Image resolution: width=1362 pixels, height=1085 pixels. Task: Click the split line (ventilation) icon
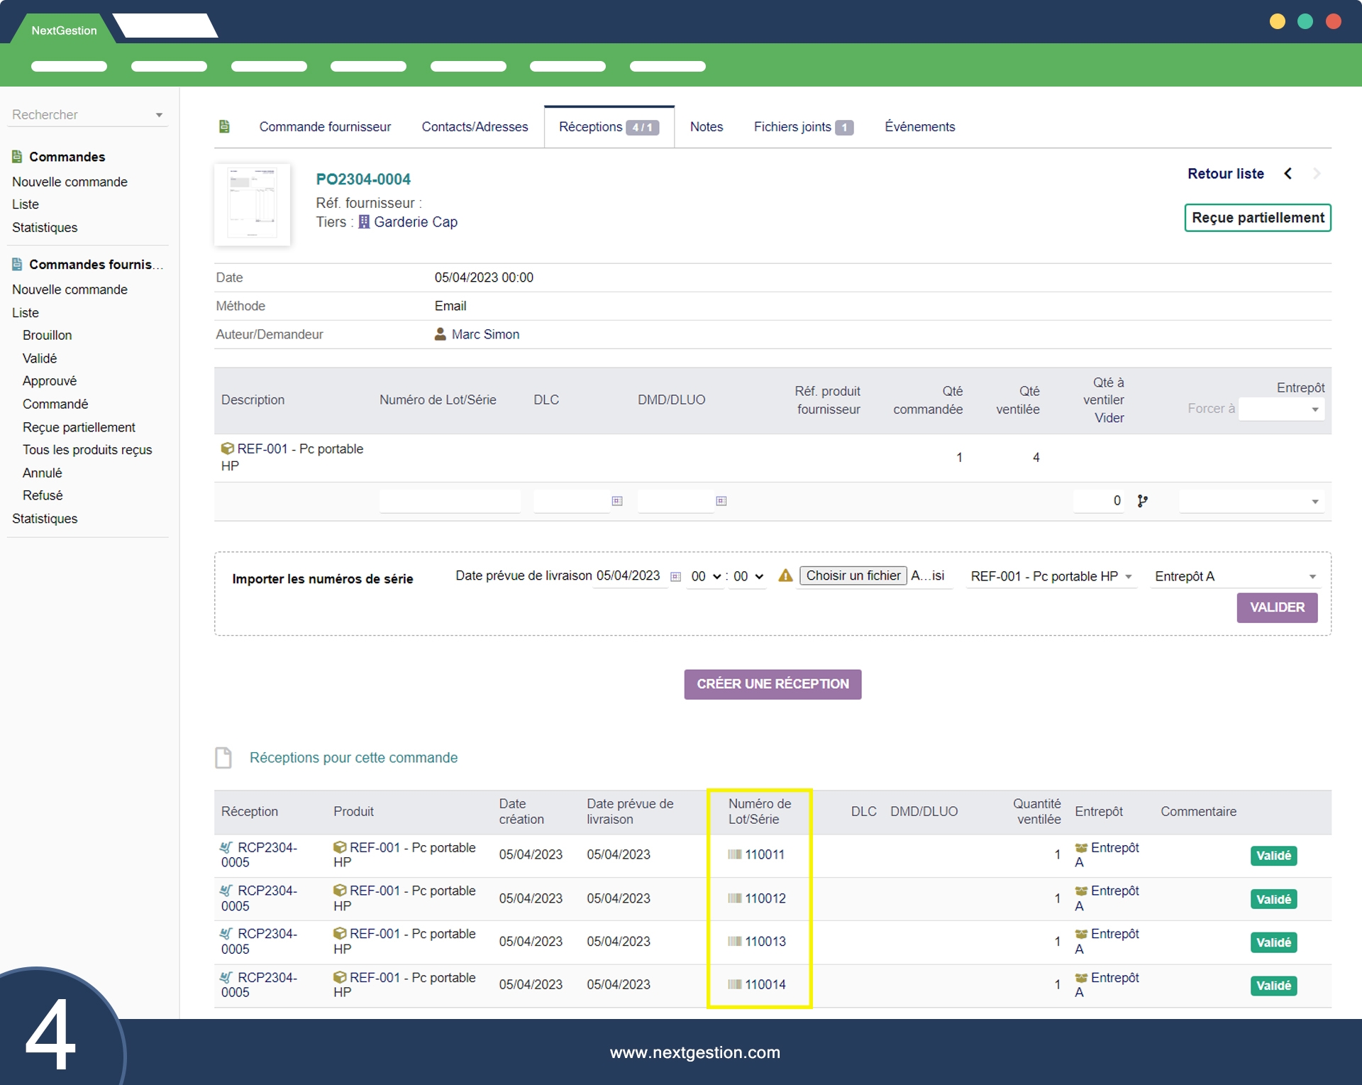1142,501
